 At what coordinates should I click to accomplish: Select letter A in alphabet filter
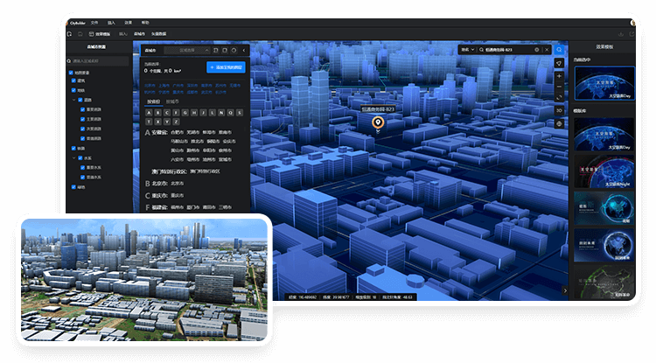point(150,112)
